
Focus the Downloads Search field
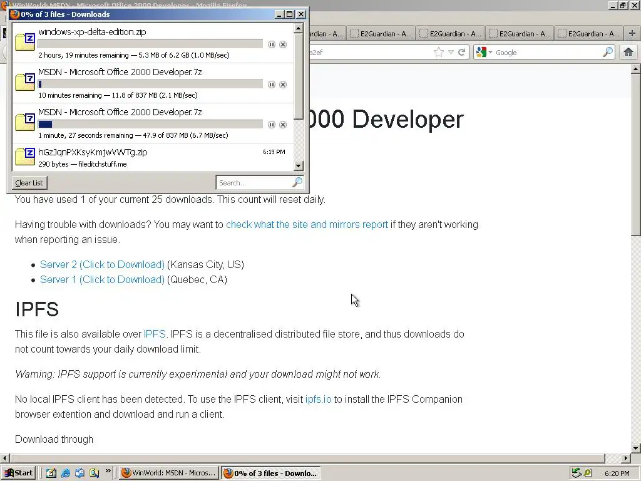point(254,183)
